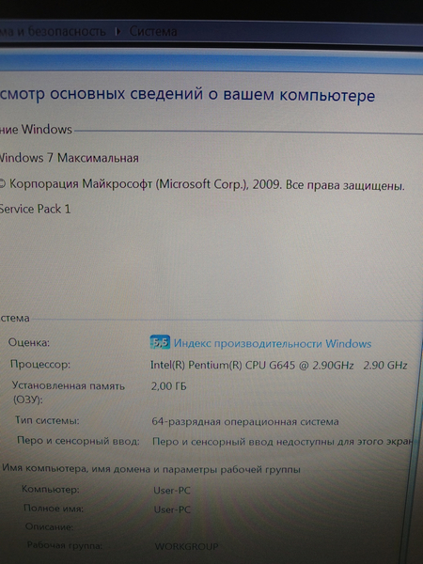Image resolution: width=423 pixels, height=564 pixels.
Task: Click the User-PC value beside Компьютер
Action: click(172, 491)
